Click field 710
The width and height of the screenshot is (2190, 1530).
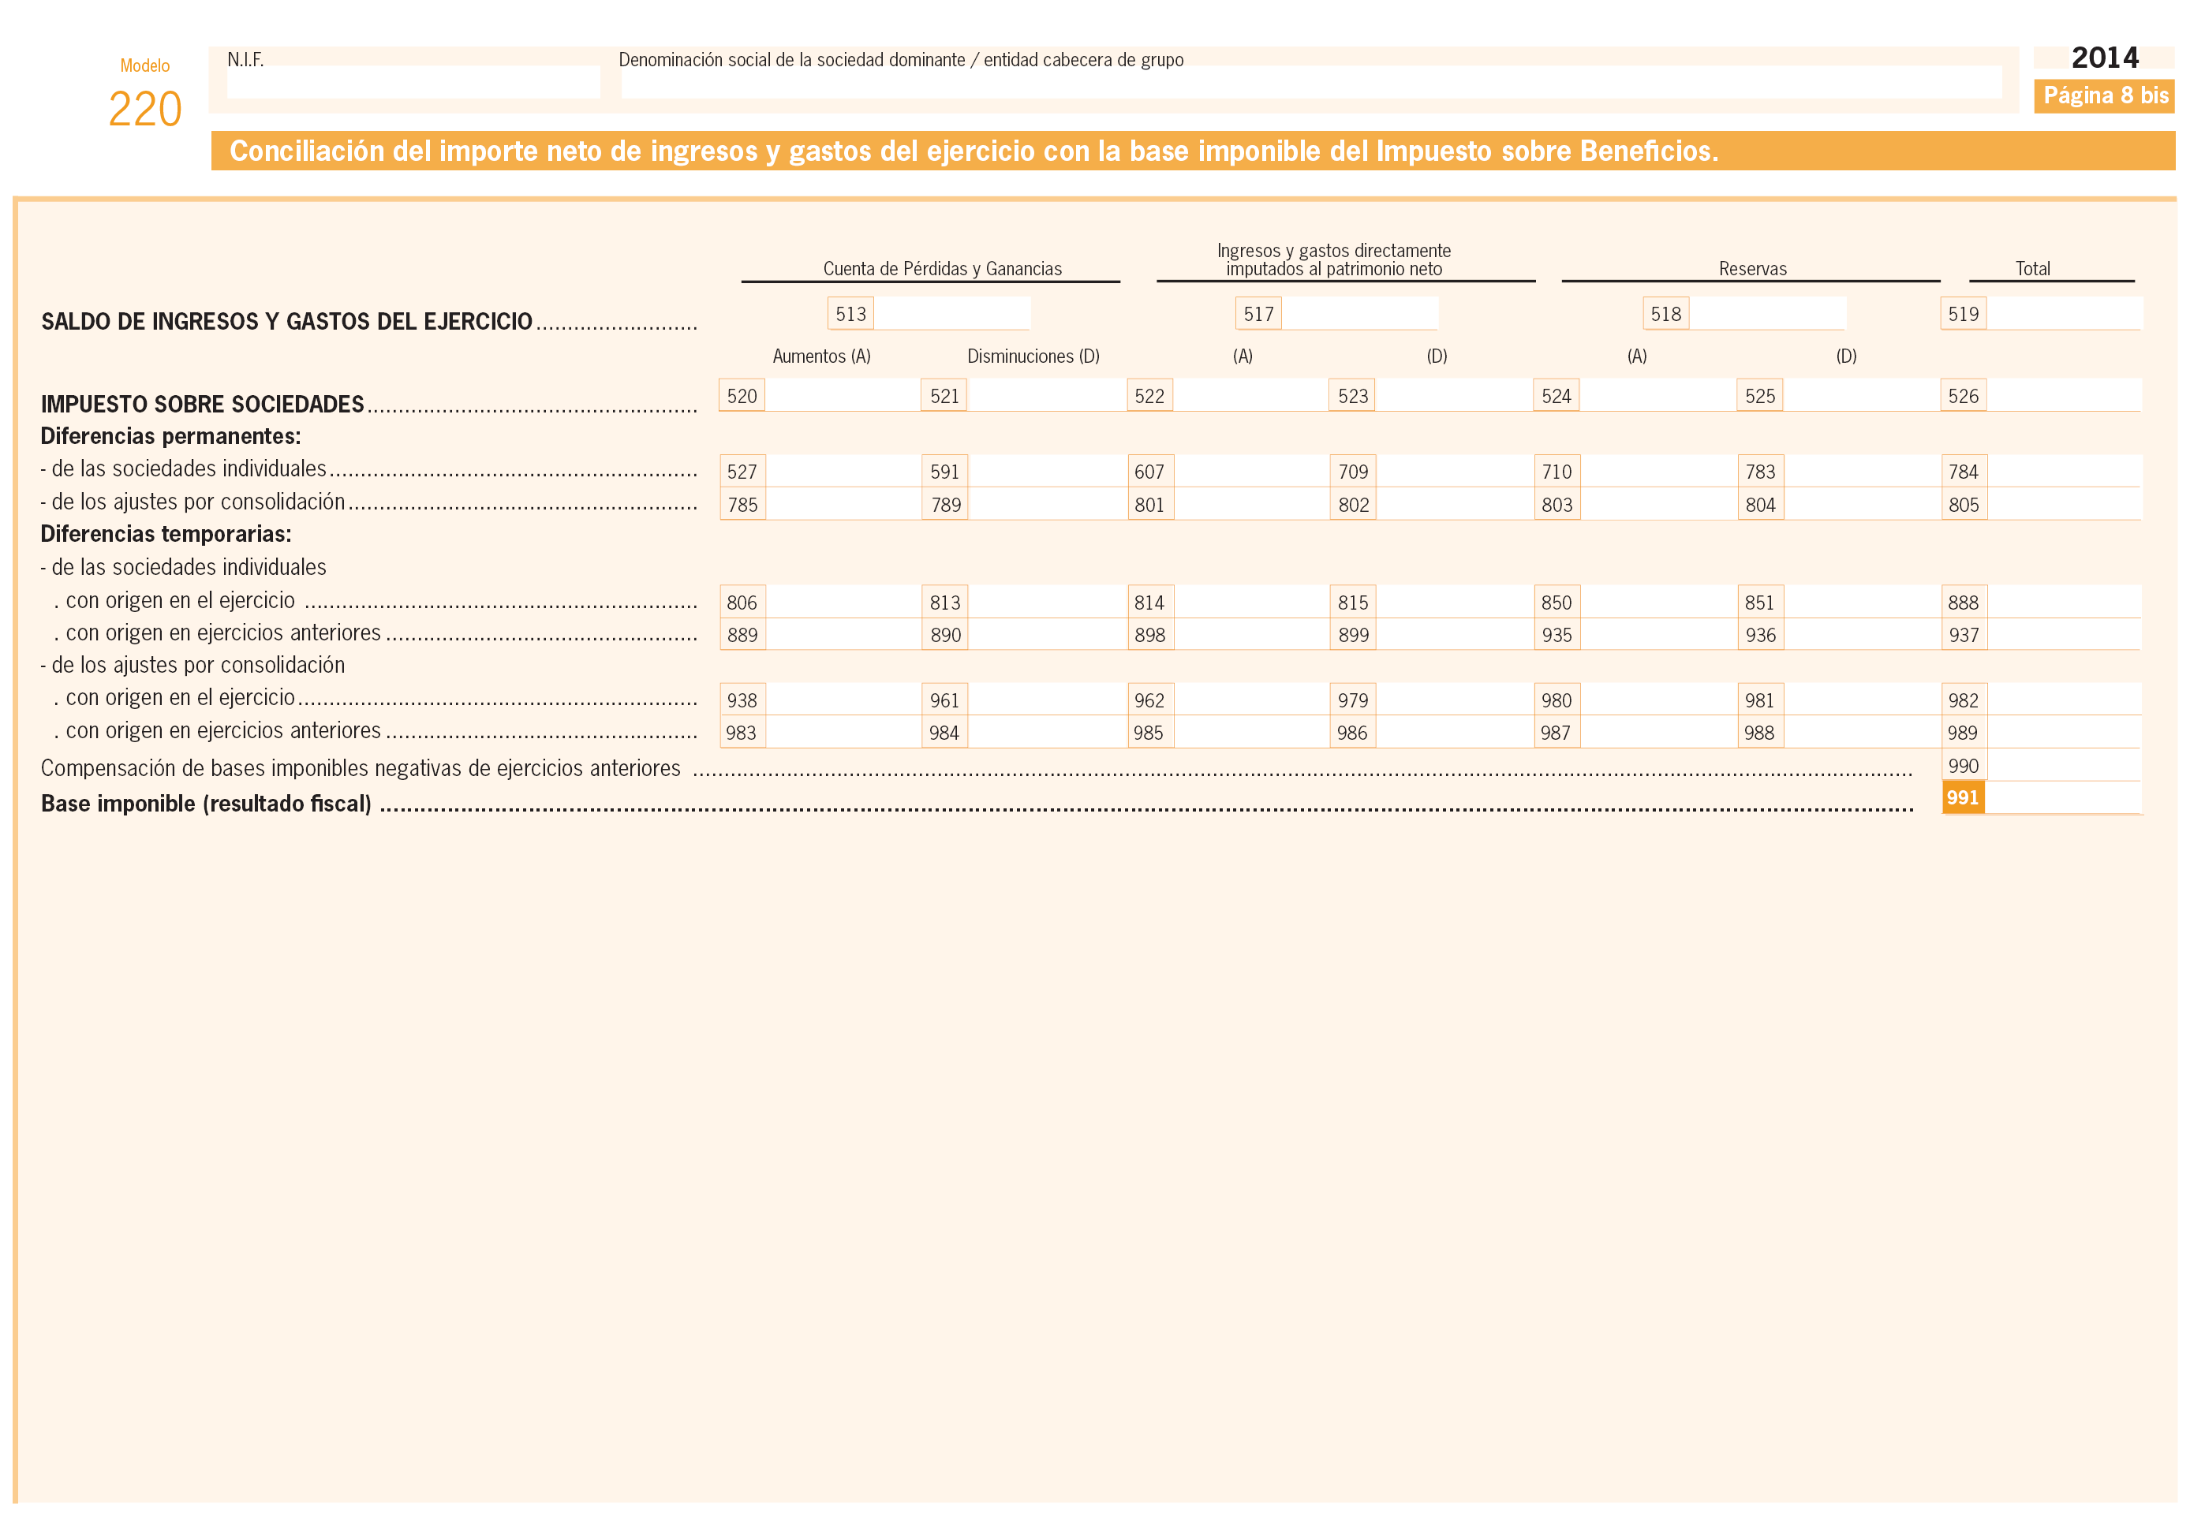pyautogui.click(x=1659, y=471)
